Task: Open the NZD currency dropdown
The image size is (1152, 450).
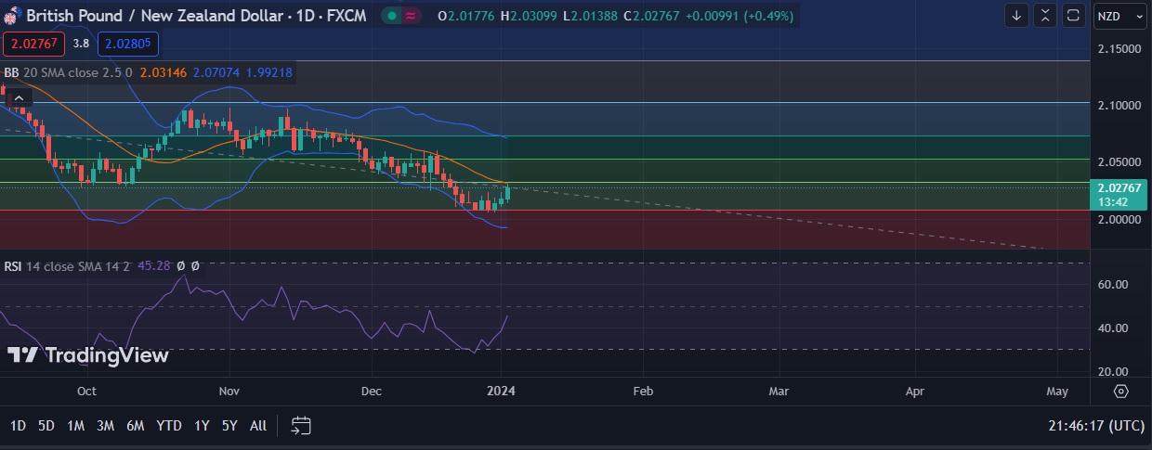Action: 1119,16
